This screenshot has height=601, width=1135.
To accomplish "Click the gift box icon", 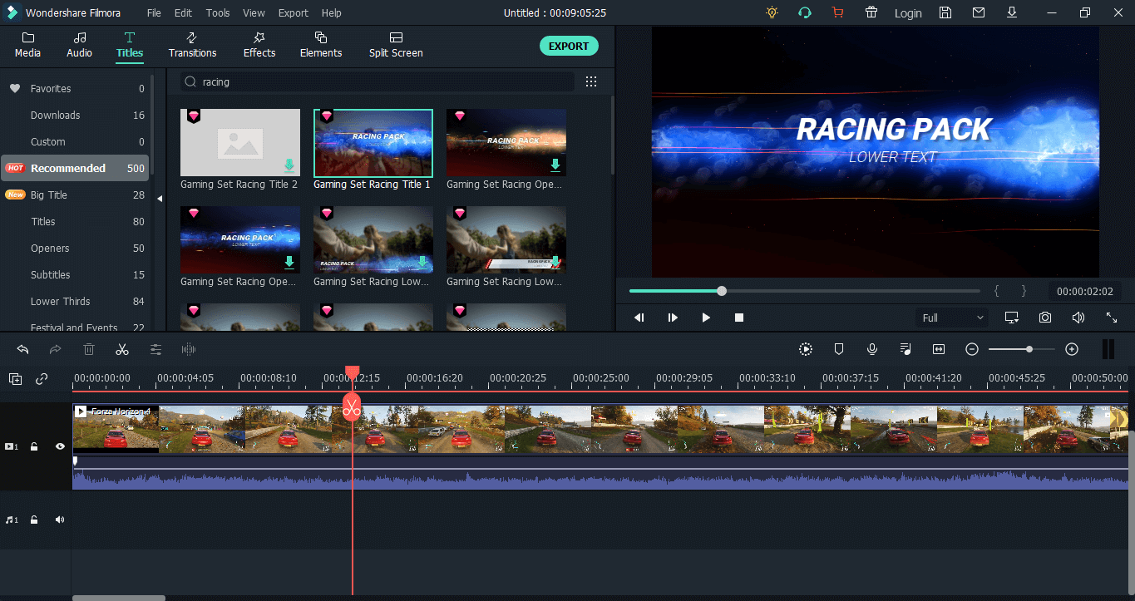I will pyautogui.click(x=871, y=12).
